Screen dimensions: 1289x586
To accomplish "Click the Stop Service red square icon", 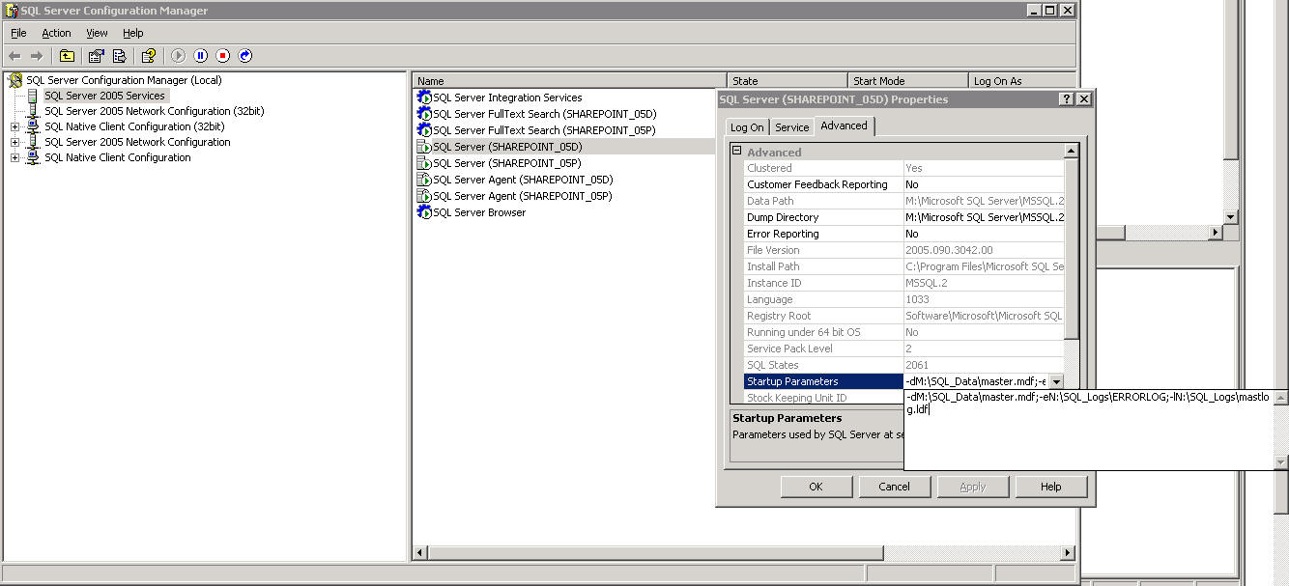I will click(222, 56).
